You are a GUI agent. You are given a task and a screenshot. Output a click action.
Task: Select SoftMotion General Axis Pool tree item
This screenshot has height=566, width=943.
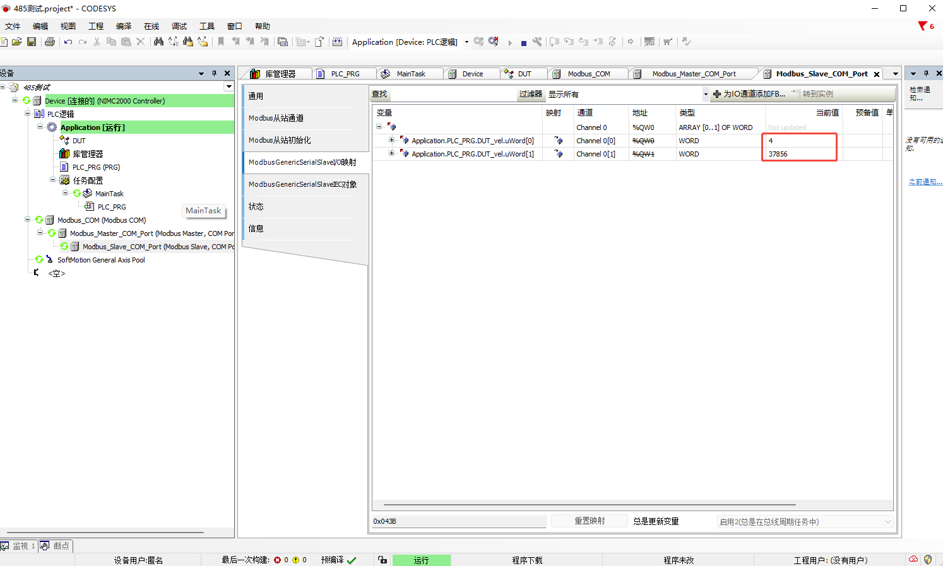(x=101, y=260)
